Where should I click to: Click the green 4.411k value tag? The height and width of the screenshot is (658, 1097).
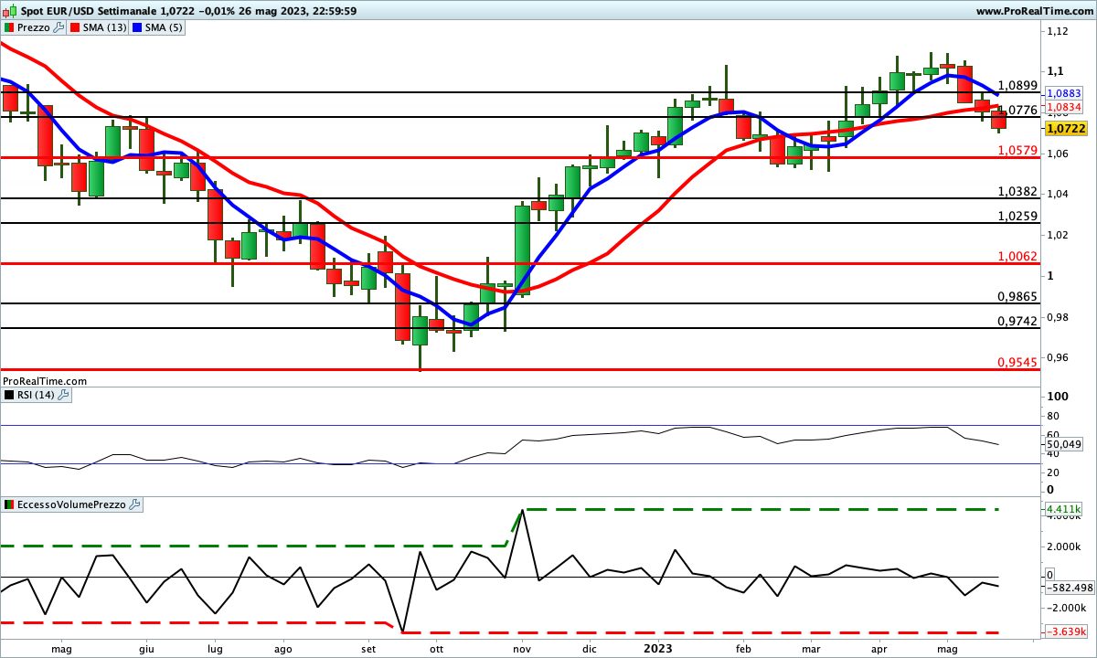[x=1063, y=509]
